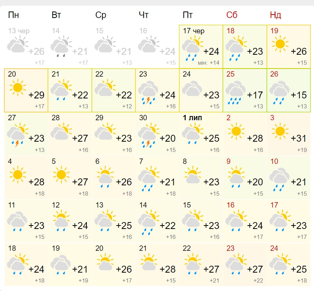
Task: Click the rainy cloud icon on June 14
Action: [x=61, y=47]
